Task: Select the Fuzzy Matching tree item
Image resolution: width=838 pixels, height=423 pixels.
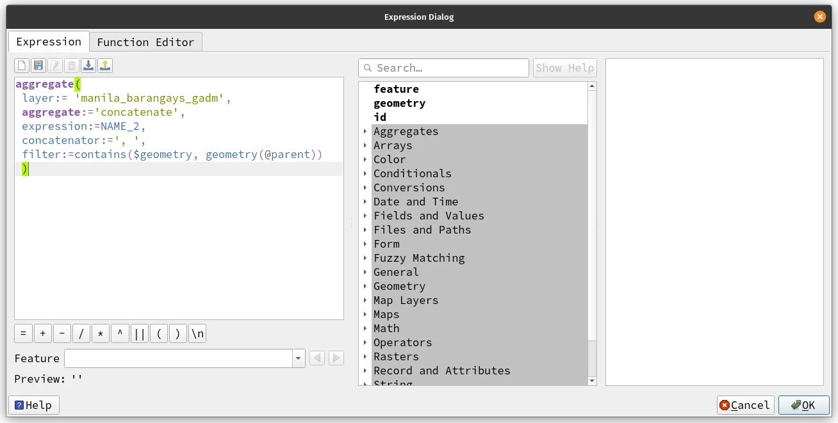Action: pyautogui.click(x=419, y=258)
